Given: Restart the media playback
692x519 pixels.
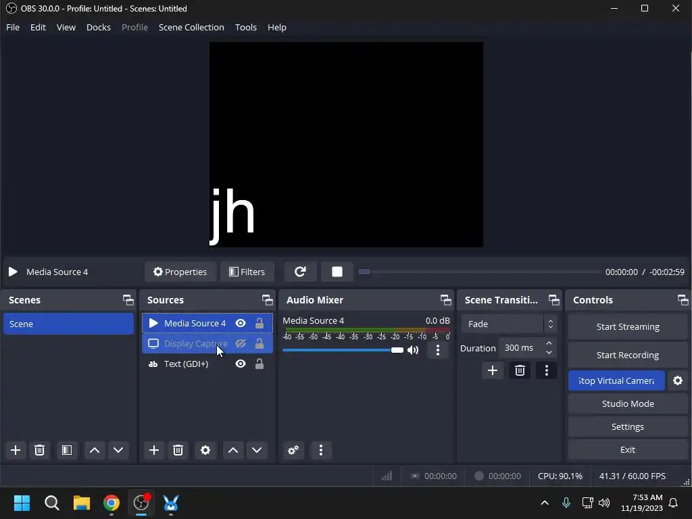Looking at the screenshot, I should pos(300,272).
